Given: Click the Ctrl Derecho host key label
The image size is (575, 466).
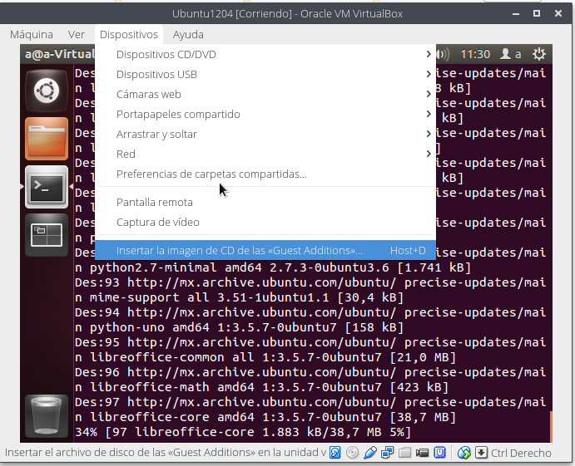Looking at the screenshot, I should point(521,454).
